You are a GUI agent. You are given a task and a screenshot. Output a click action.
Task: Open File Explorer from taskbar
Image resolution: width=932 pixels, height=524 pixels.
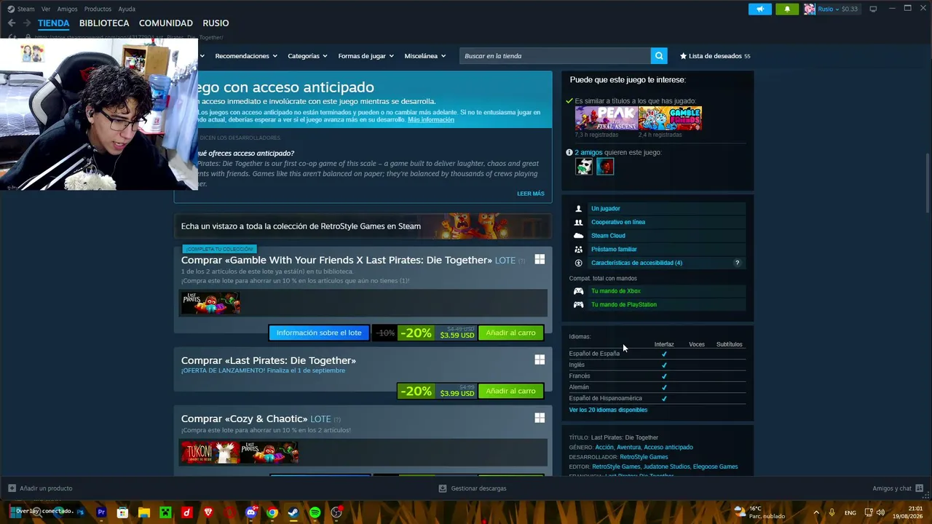point(144,512)
